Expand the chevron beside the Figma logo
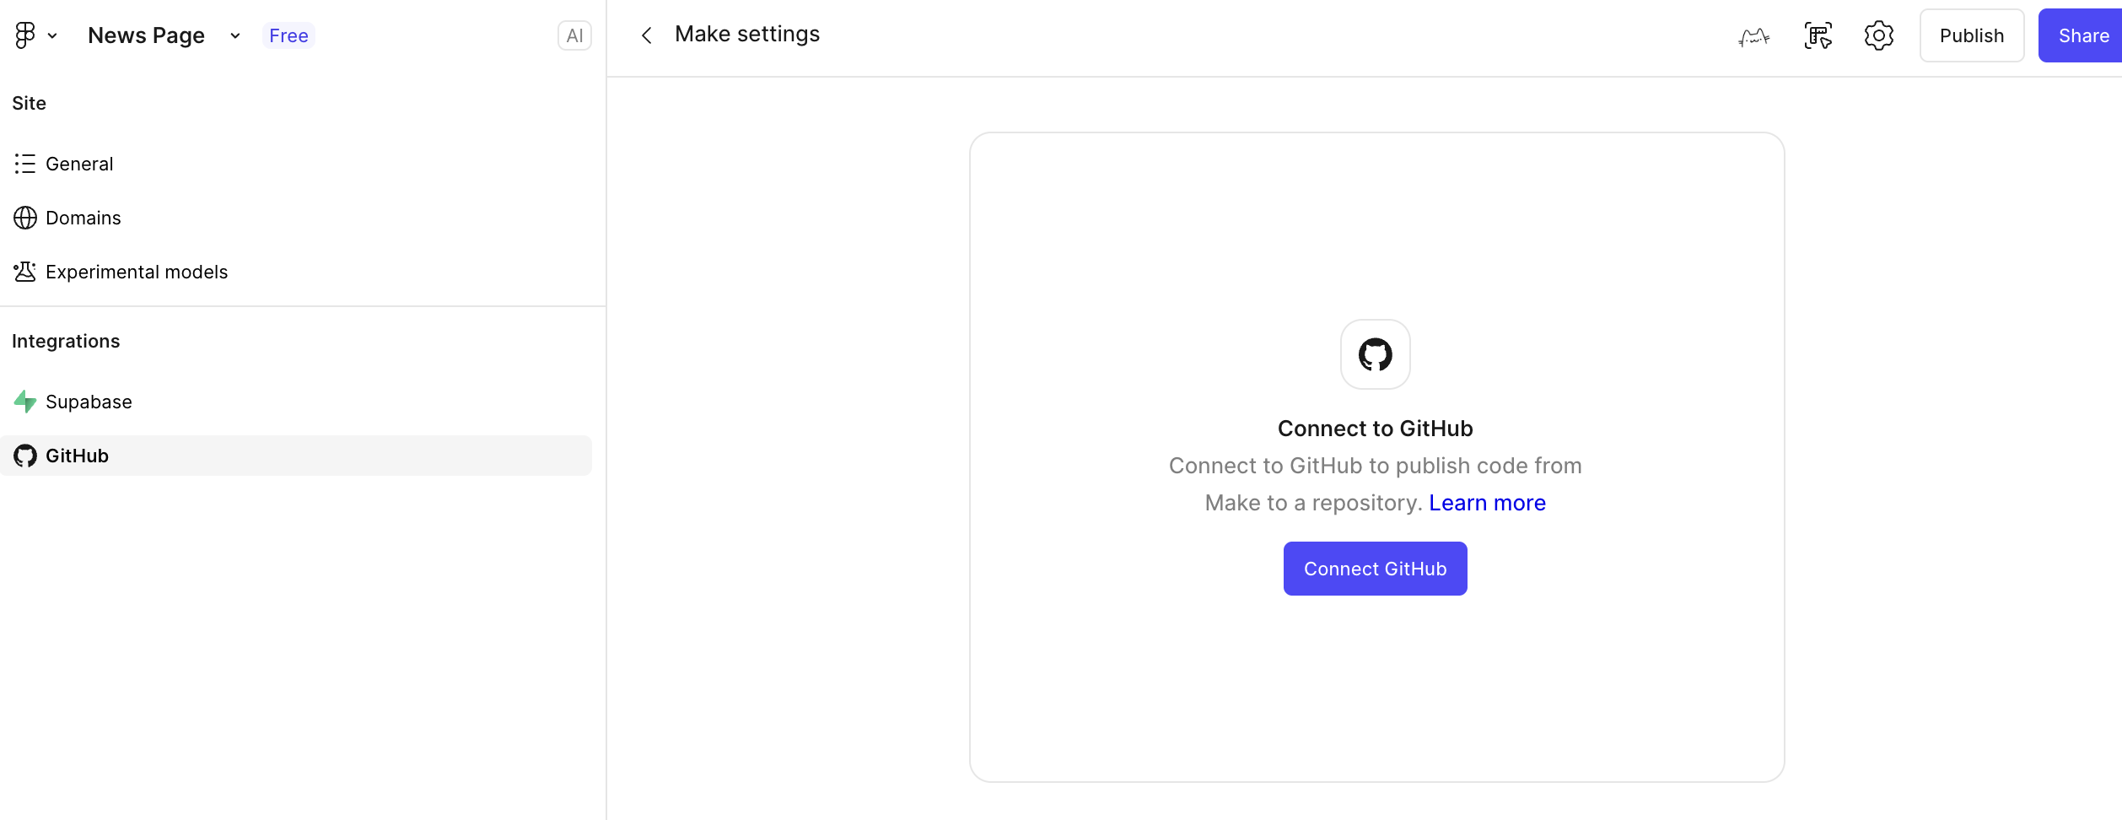Screen dimensions: 2122x820 tap(52, 35)
